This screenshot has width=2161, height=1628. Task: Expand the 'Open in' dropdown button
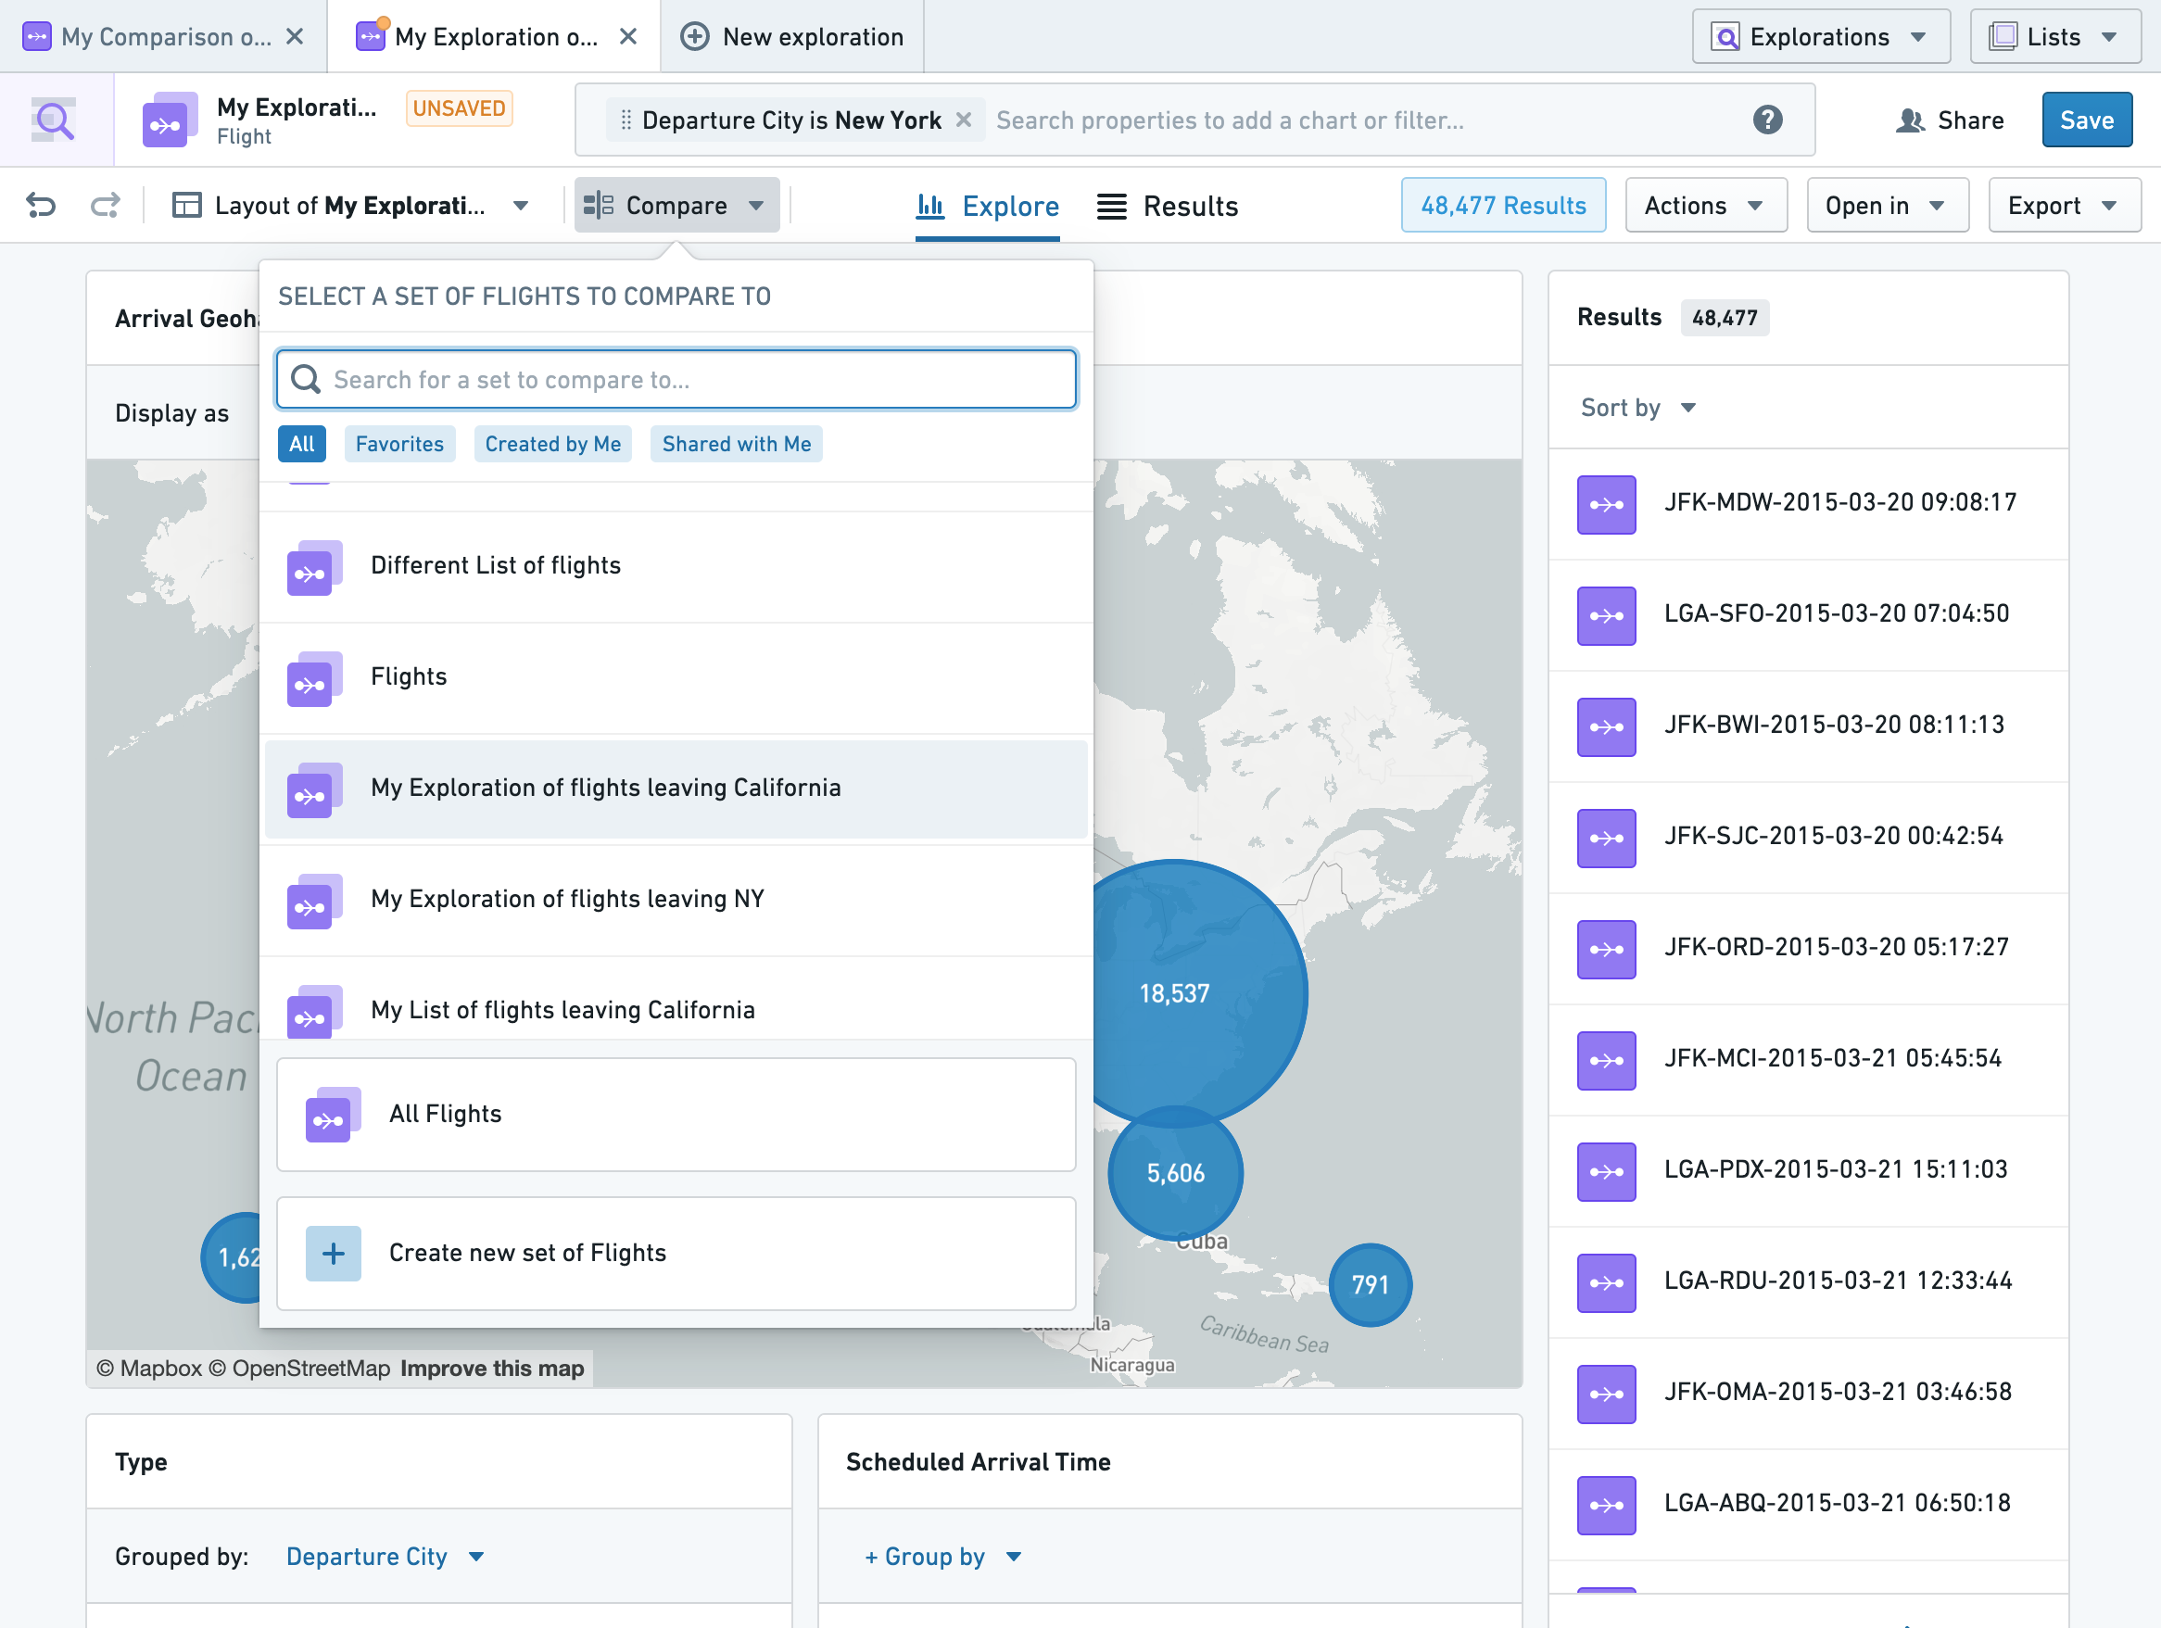[x=1882, y=205]
